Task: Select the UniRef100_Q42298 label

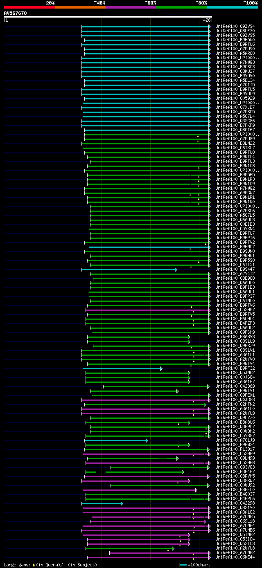Action: (235, 503)
